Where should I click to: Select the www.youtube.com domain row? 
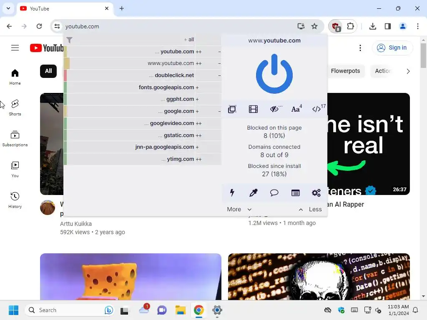(x=143, y=63)
